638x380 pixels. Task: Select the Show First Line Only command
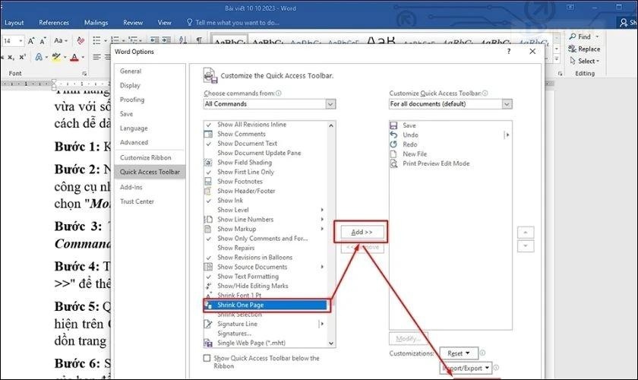tap(246, 172)
